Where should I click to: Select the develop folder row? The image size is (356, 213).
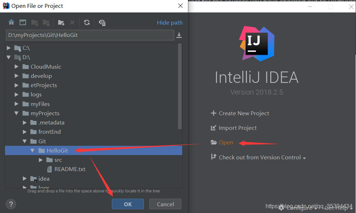(x=94, y=76)
